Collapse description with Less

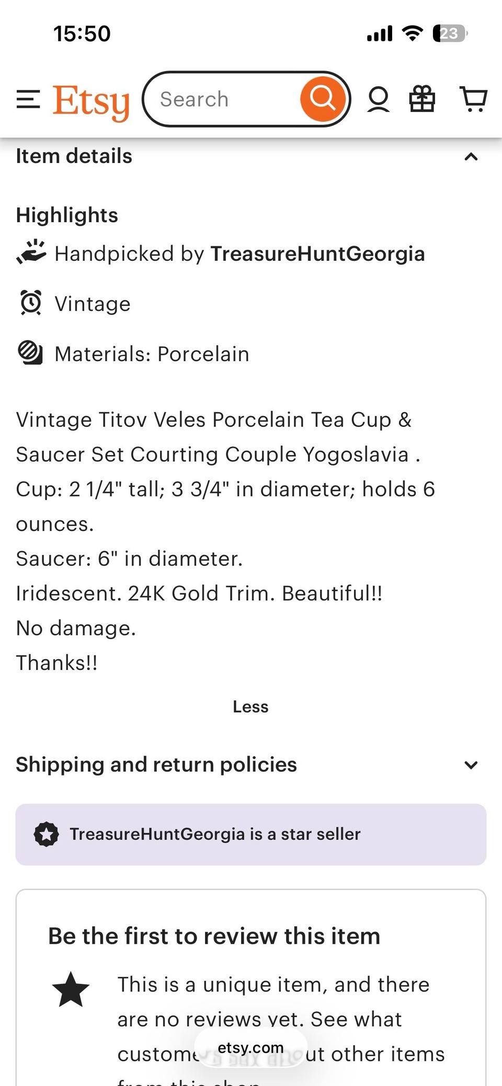[250, 707]
